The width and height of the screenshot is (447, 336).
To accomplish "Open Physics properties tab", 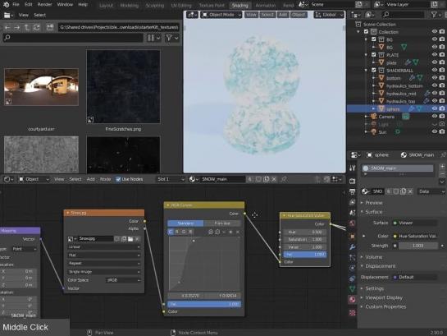I will (353, 268).
